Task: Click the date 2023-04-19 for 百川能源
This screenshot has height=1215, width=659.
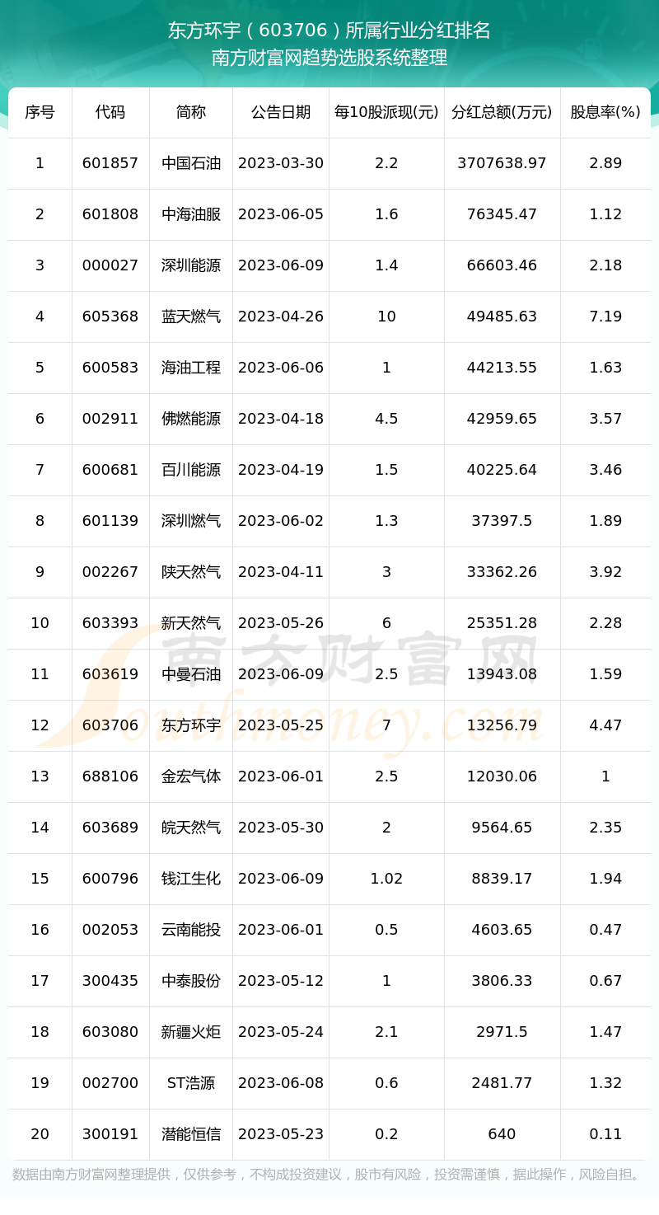Action: 281,470
